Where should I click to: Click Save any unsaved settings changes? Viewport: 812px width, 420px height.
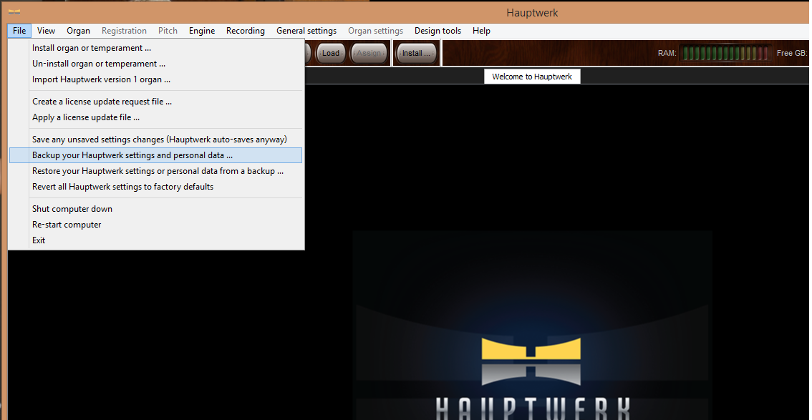click(155, 139)
